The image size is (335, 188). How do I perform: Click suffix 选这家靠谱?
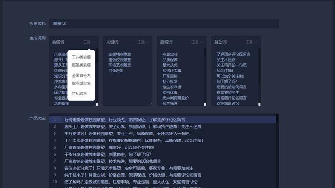pos(172,87)
